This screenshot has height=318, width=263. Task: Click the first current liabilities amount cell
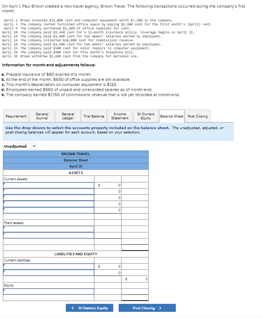pyautogui.click(x=108, y=267)
